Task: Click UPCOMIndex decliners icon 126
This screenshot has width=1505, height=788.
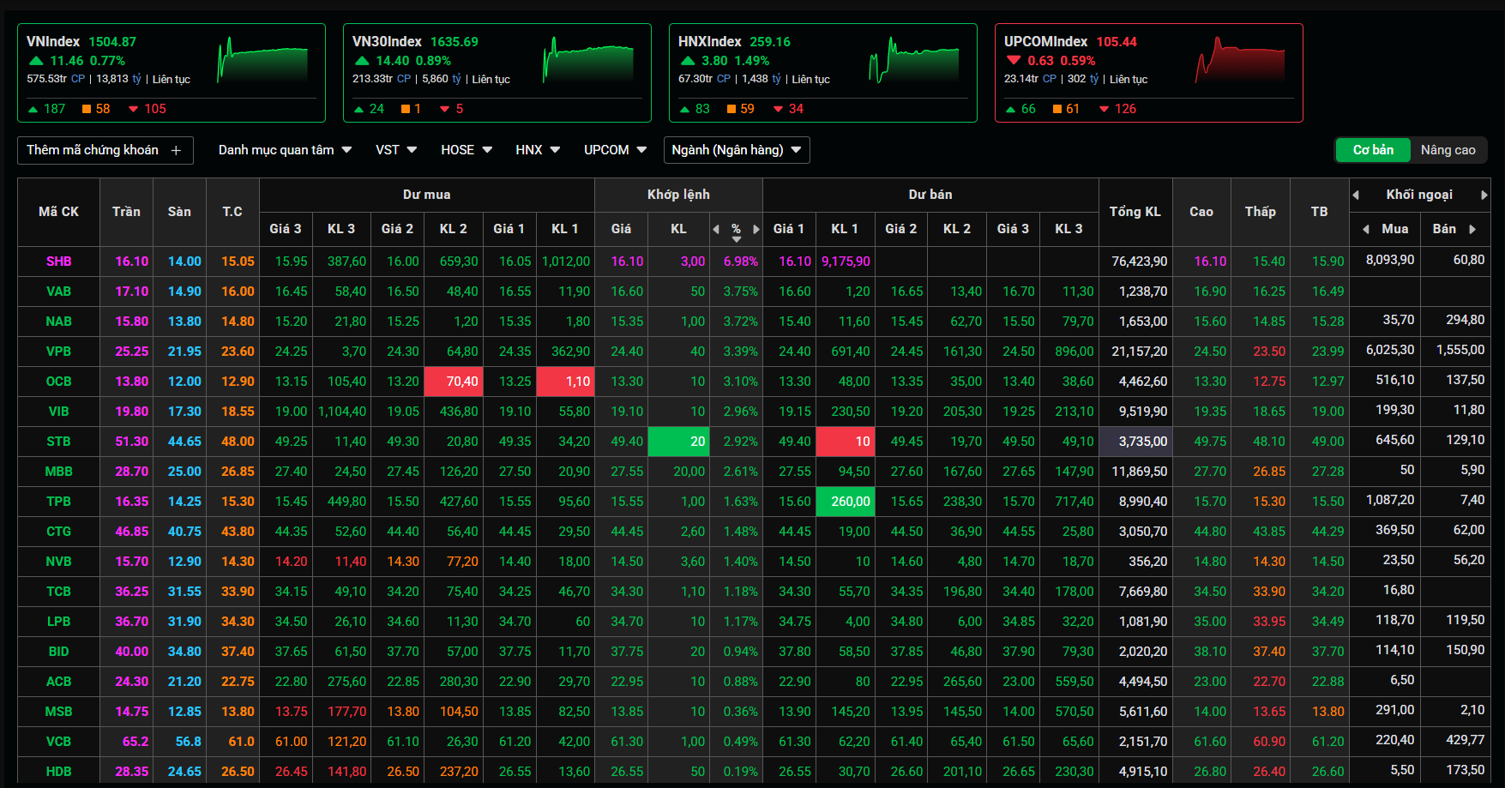Action: coord(1105,109)
